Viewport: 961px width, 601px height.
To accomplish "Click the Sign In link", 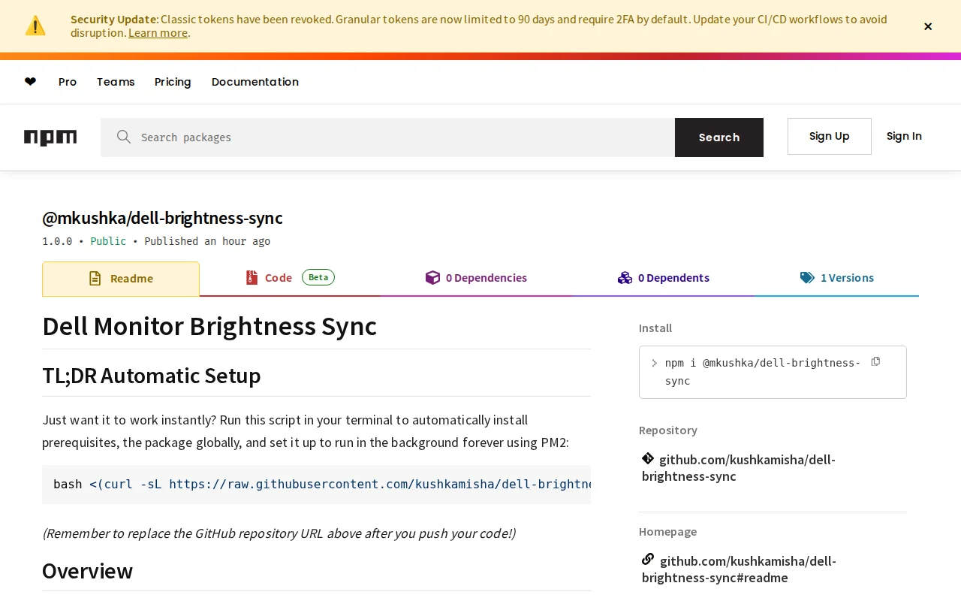I will coord(904,136).
